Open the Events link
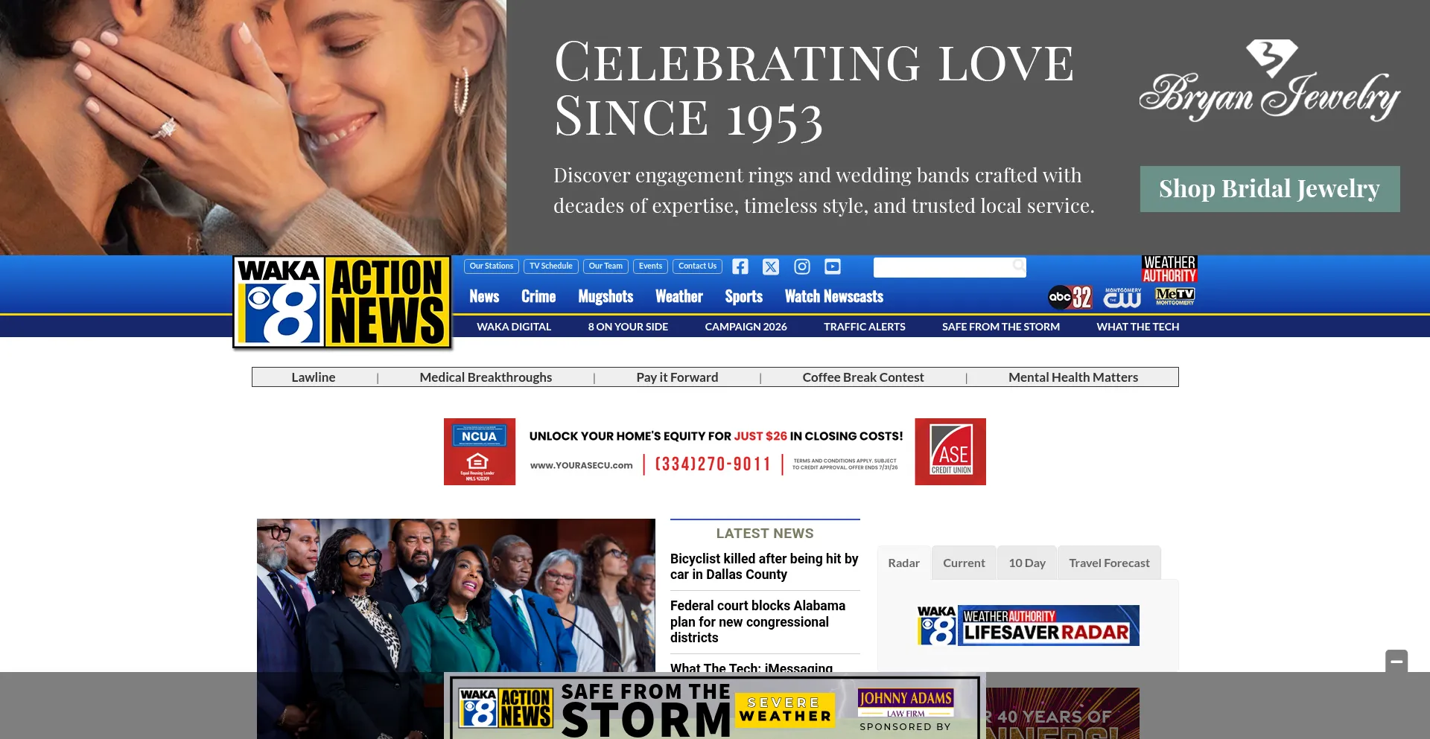This screenshot has height=739, width=1430. pos(650,266)
